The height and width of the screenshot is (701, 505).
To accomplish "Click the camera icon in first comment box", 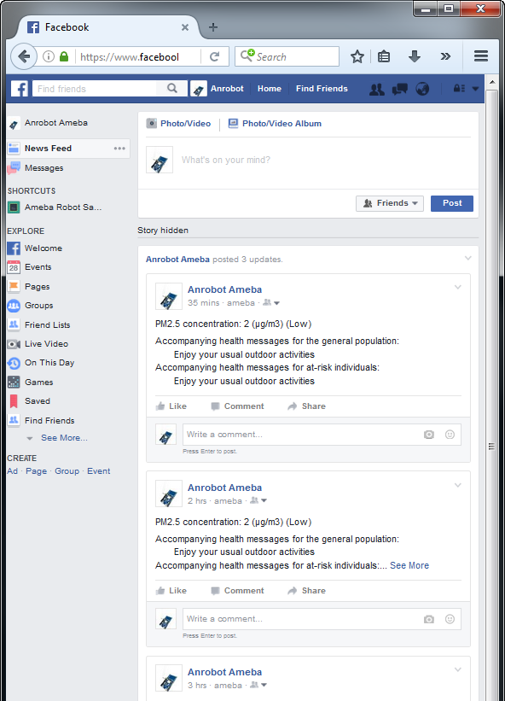I will point(428,435).
